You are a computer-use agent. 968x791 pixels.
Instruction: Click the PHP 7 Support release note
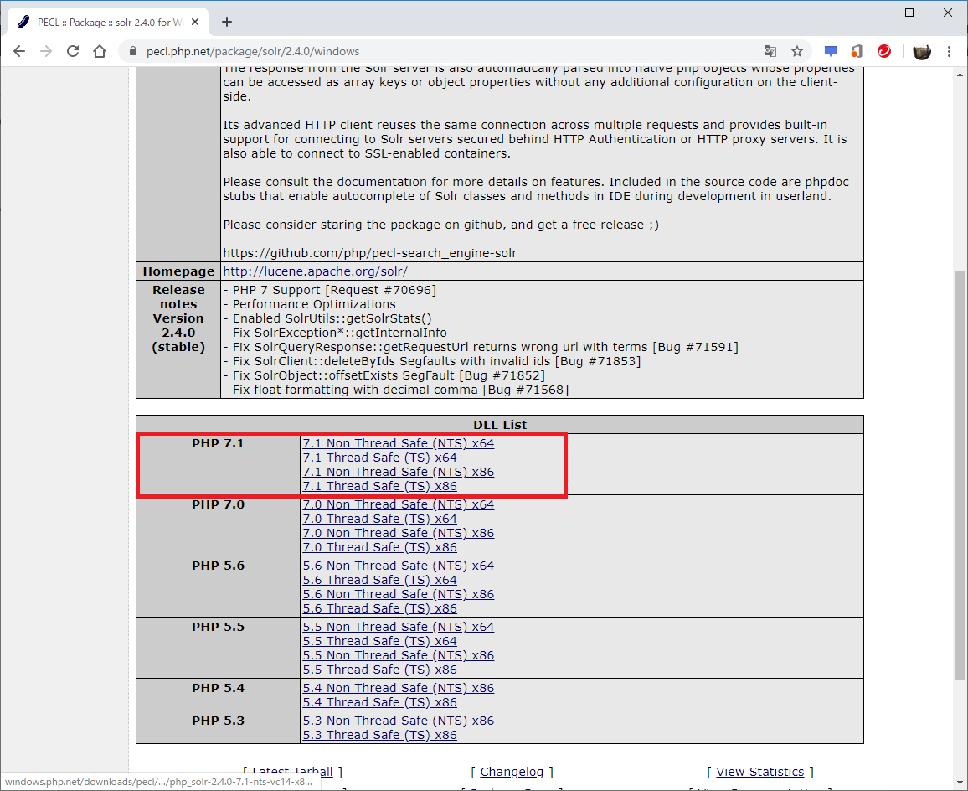[x=330, y=290]
